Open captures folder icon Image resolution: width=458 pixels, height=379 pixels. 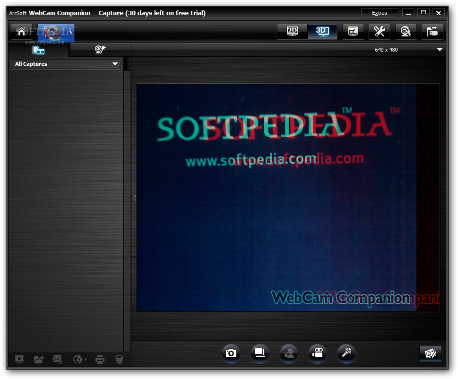click(x=39, y=359)
